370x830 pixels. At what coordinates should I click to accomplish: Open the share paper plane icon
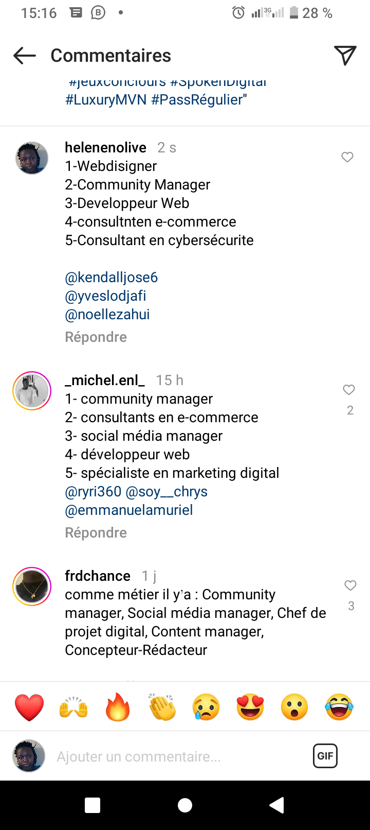click(345, 56)
